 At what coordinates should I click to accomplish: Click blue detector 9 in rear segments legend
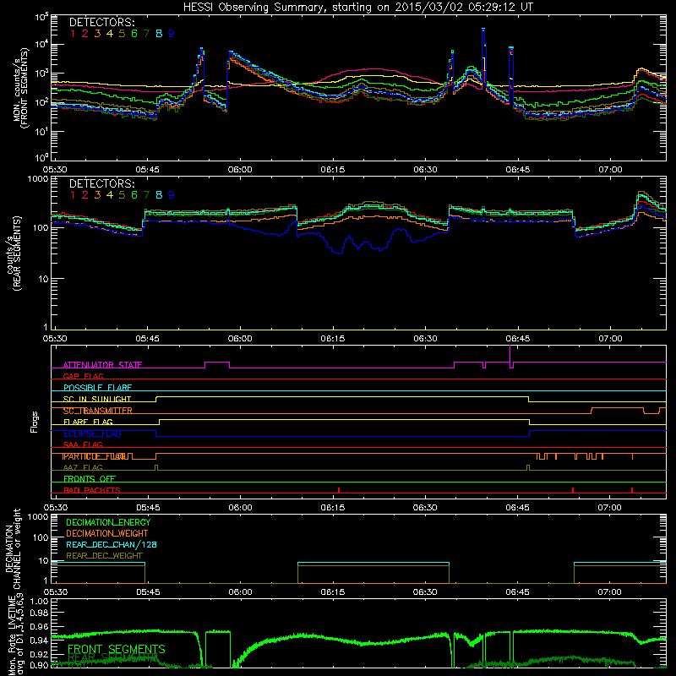[x=172, y=195]
